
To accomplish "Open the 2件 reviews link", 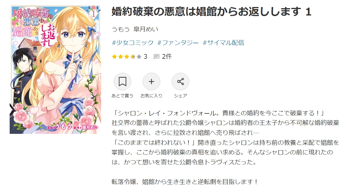I will 167,56.
